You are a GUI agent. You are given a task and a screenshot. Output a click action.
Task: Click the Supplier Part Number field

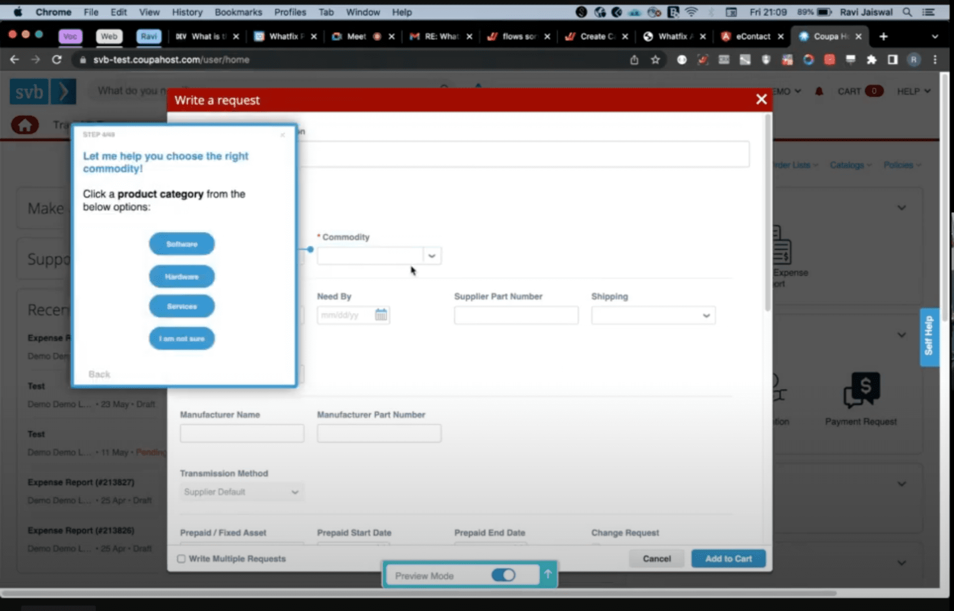(x=516, y=315)
